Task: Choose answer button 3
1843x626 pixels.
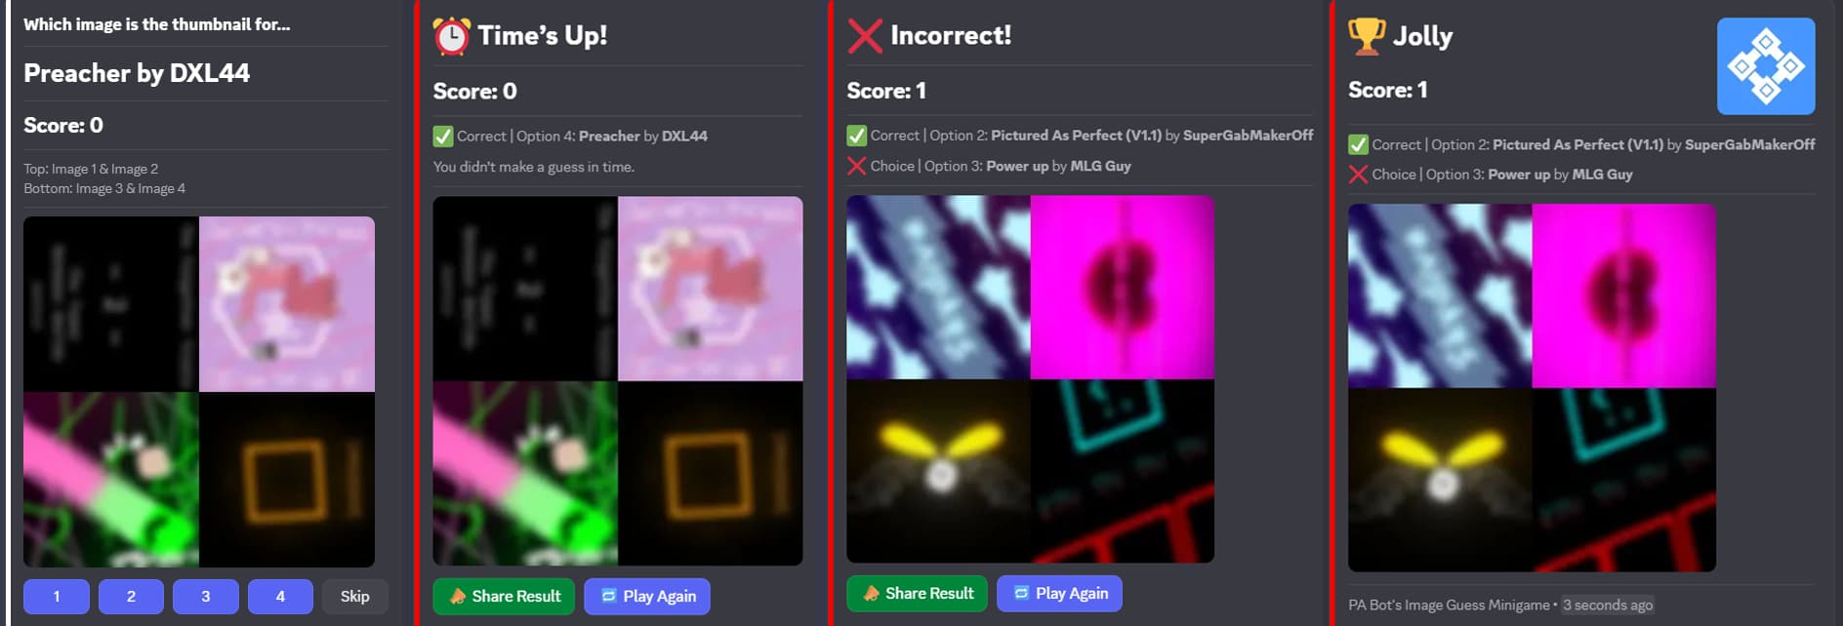Action: coord(206,596)
